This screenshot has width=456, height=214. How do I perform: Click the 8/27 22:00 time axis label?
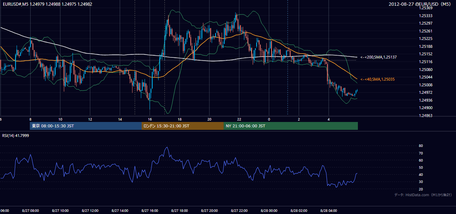pos(239,211)
